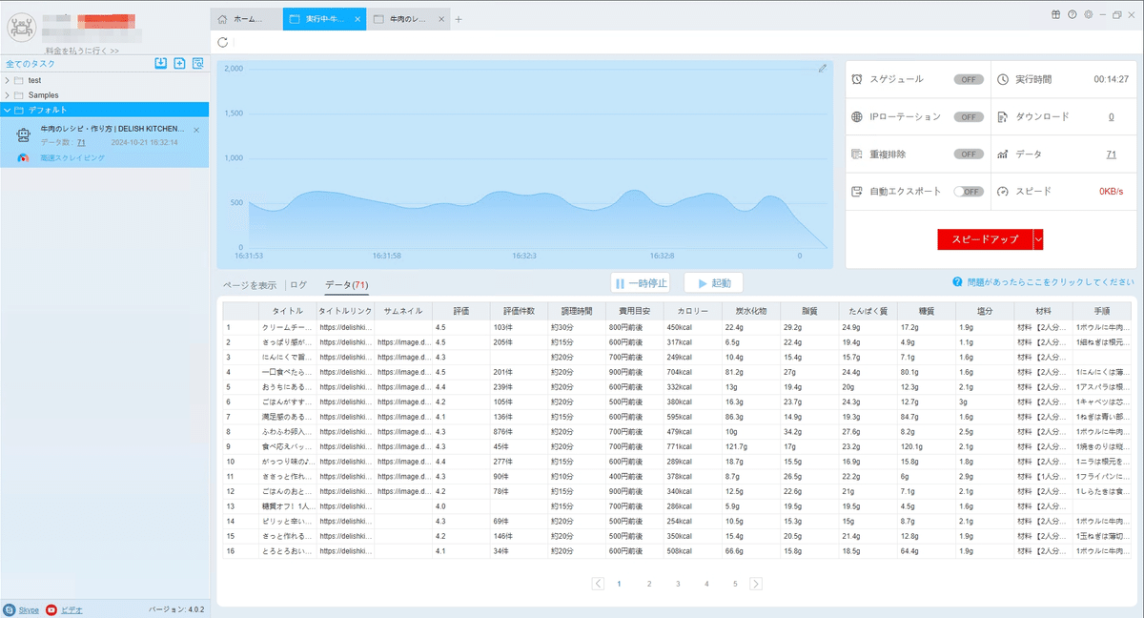The height and width of the screenshot is (618, 1144).
Task: Select the 876件 cell in the table
Action: 519,431
